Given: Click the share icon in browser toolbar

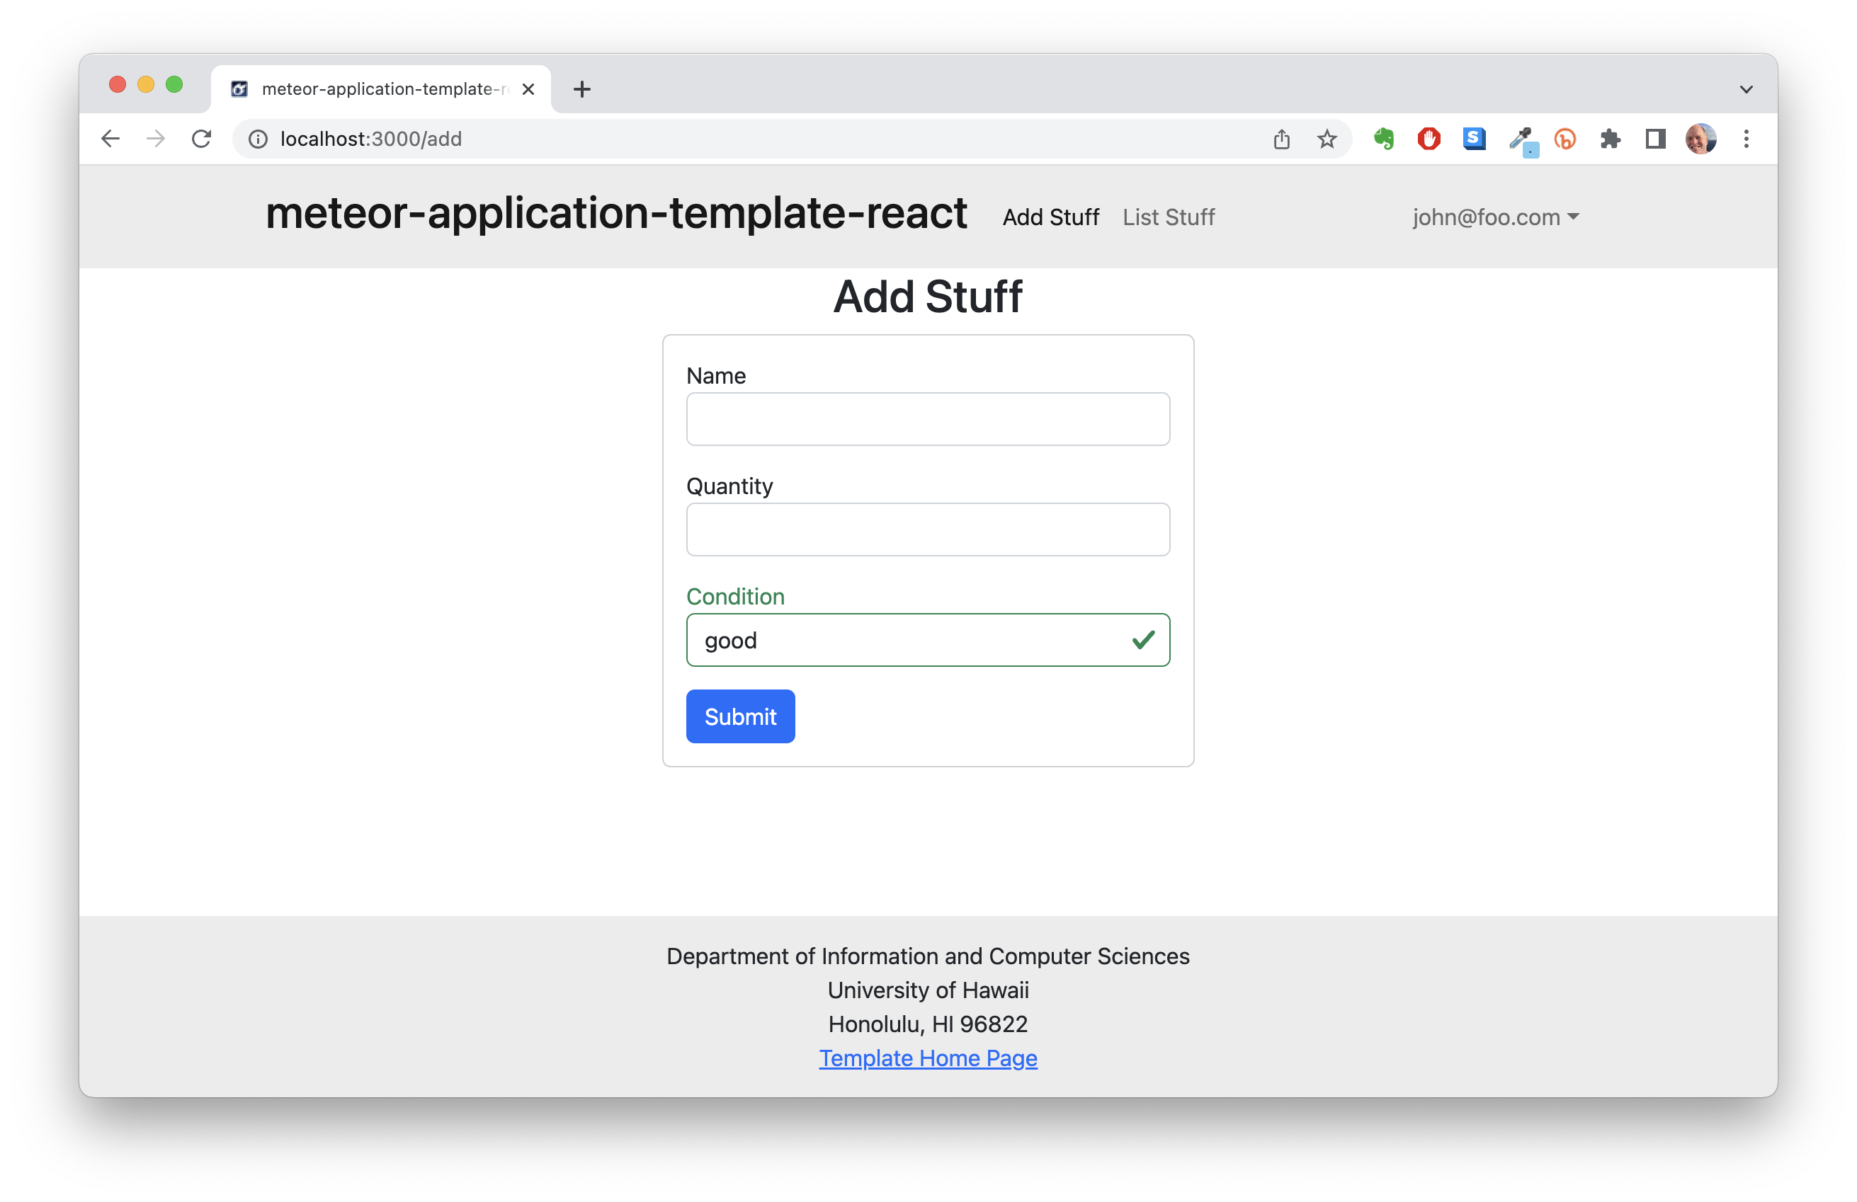Looking at the screenshot, I should click(1282, 139).
